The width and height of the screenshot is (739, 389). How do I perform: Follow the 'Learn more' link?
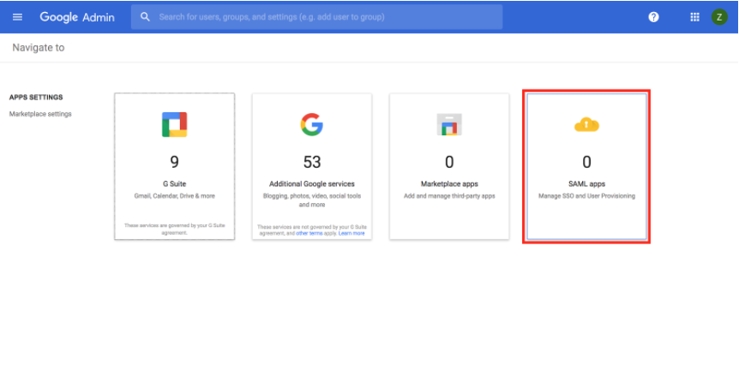[351, 234]
